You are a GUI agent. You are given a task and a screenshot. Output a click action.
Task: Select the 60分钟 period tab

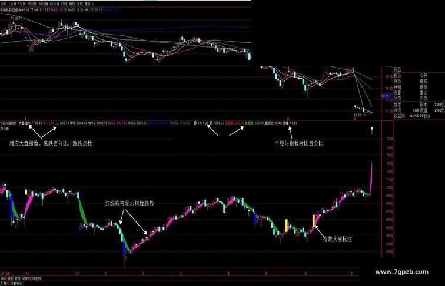(54, 4)
